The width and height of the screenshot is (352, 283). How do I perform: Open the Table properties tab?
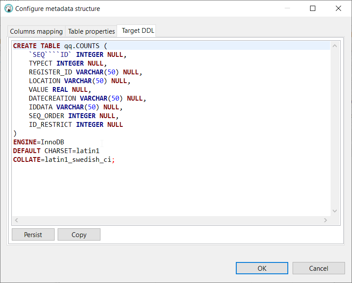[91, 31]
